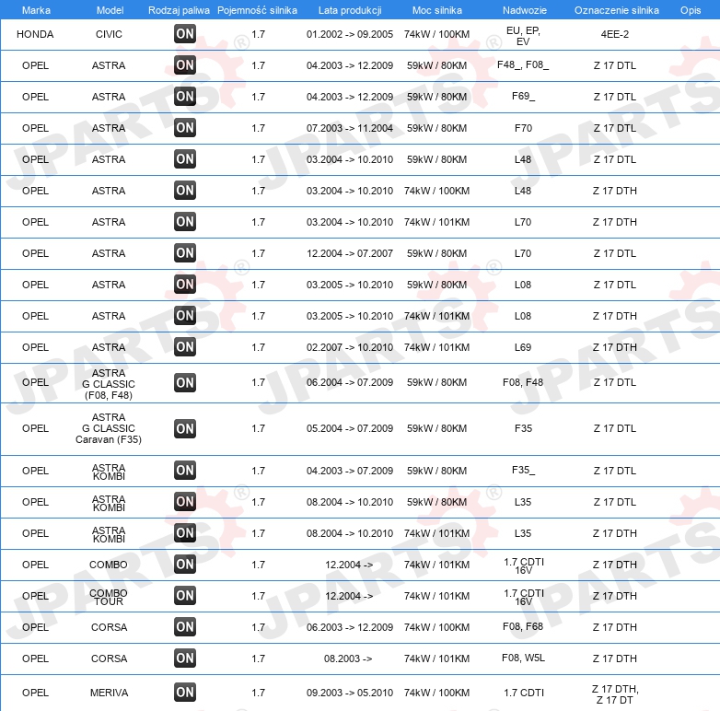Click the ON badge in the Astra L69 row
The image size is (720, 711).
(185, 347)
